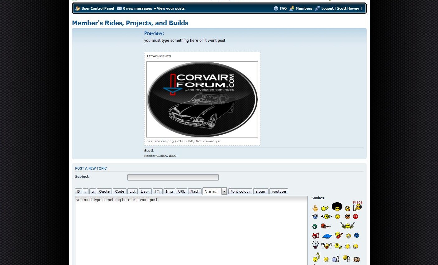This screenshot has width=438, height=265.
Task: Click into the message body text area
Action: click(191, 231)
